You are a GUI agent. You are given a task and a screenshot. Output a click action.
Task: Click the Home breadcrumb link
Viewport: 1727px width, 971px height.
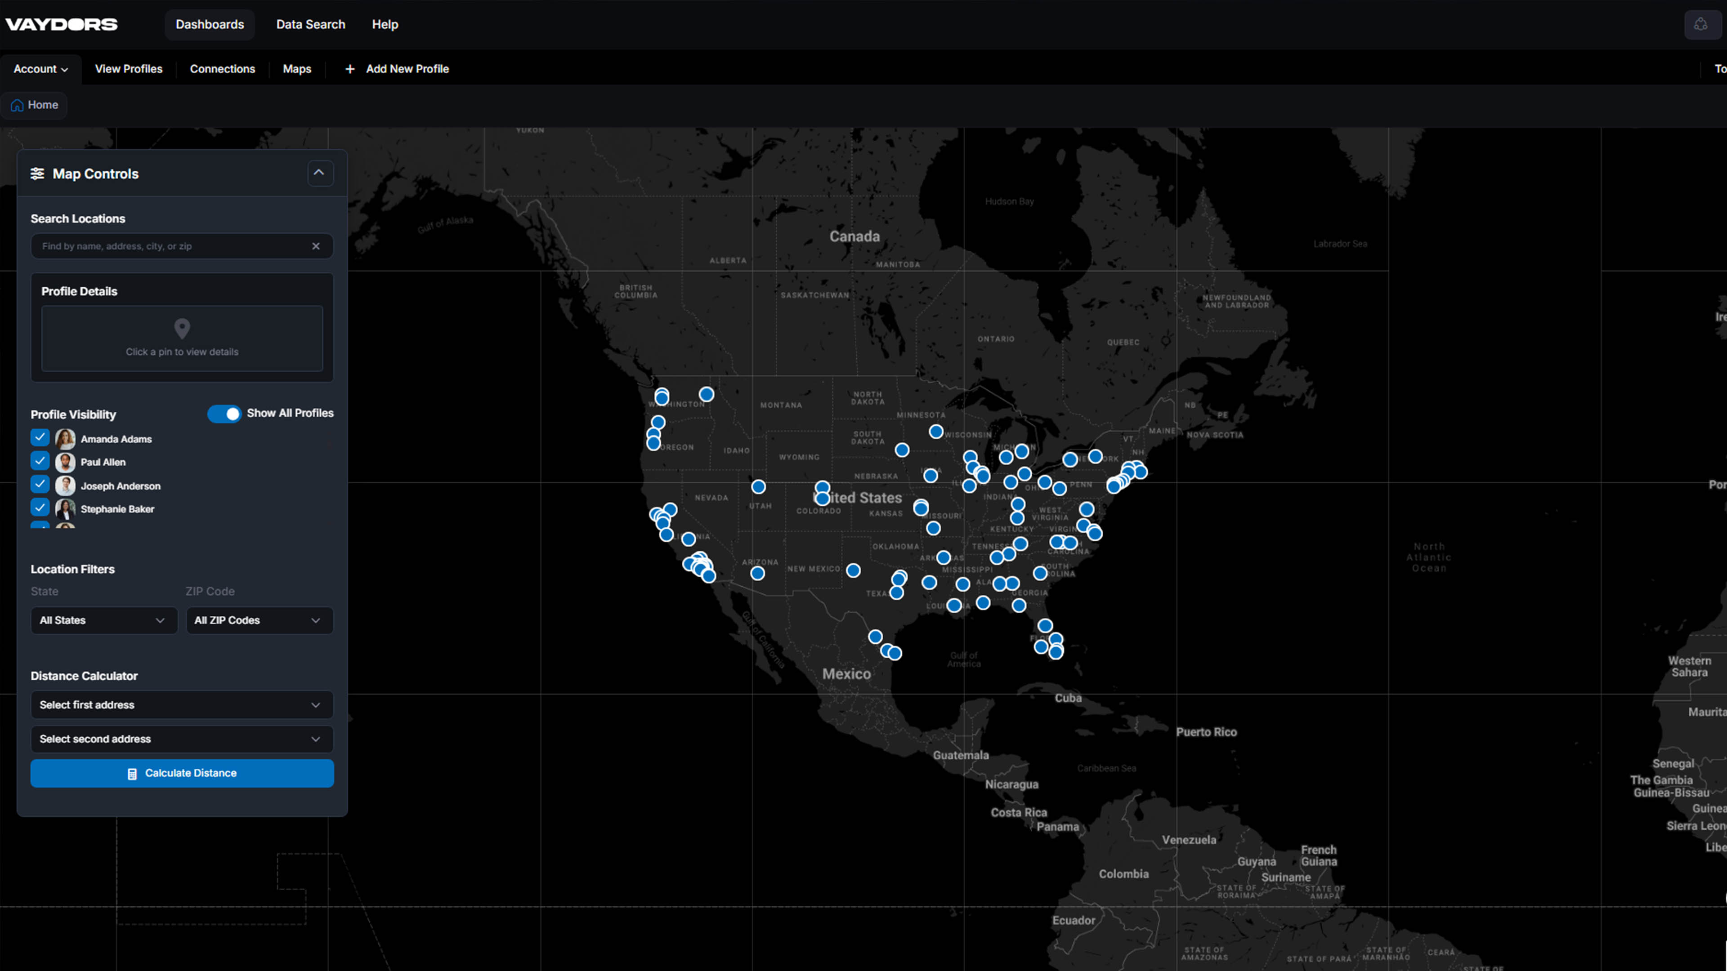(34, 105)
